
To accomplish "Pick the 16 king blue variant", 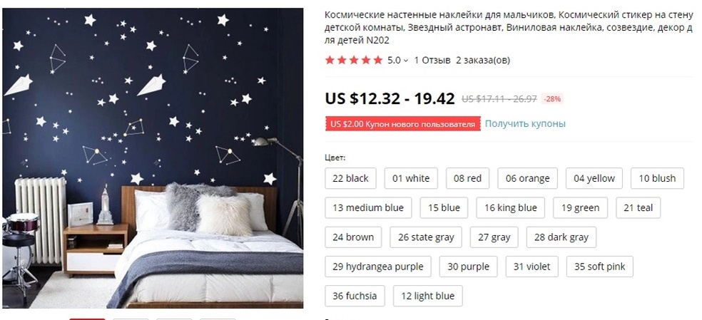I will tap(510, 207).
